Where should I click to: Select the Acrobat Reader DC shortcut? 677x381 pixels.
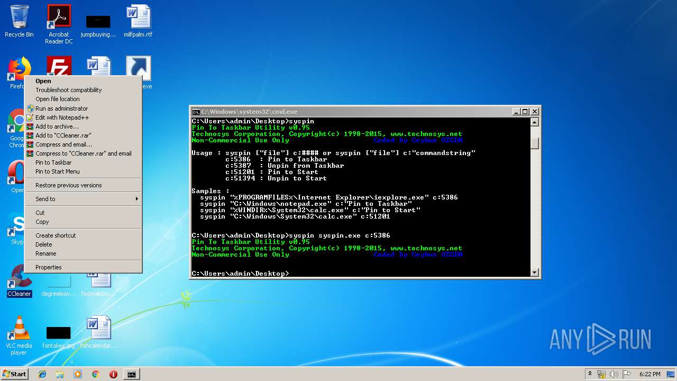coord(59,24)
